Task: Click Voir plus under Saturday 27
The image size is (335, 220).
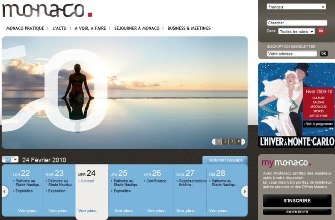Action: point(185,211)
